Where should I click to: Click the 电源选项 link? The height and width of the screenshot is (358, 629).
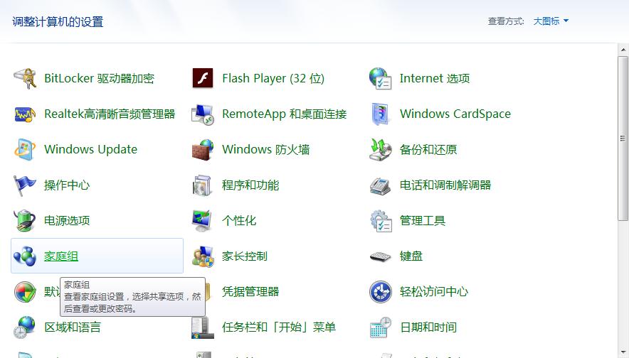coord(67,221)
